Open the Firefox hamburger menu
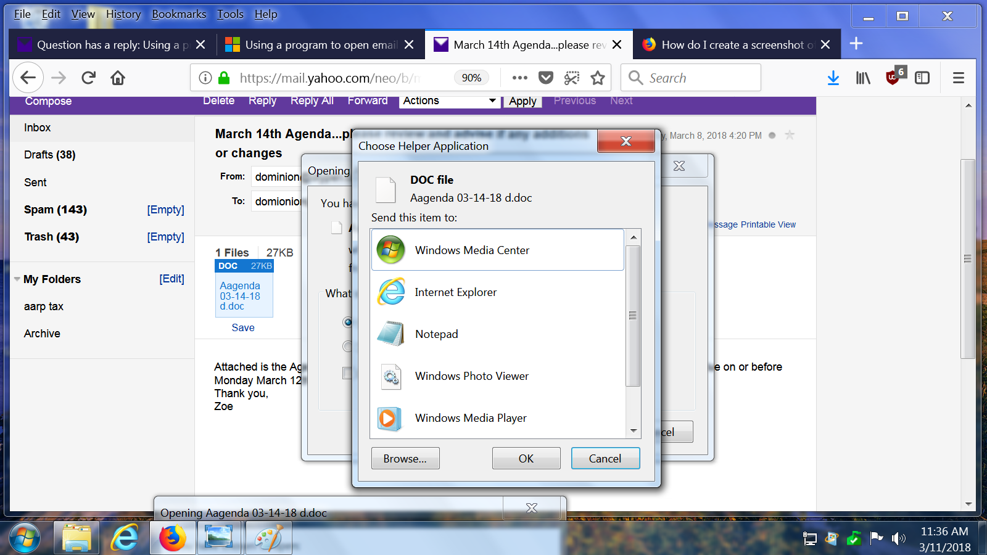 (959, 78)
